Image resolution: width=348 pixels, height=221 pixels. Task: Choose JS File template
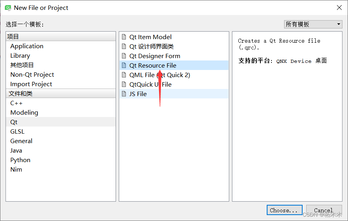click(174, 94)
